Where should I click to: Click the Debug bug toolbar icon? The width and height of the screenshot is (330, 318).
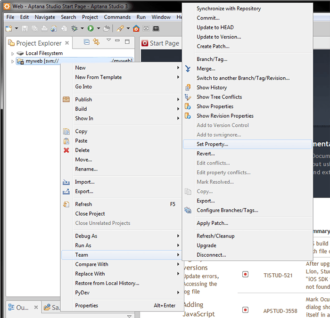[x=74, y=28]
